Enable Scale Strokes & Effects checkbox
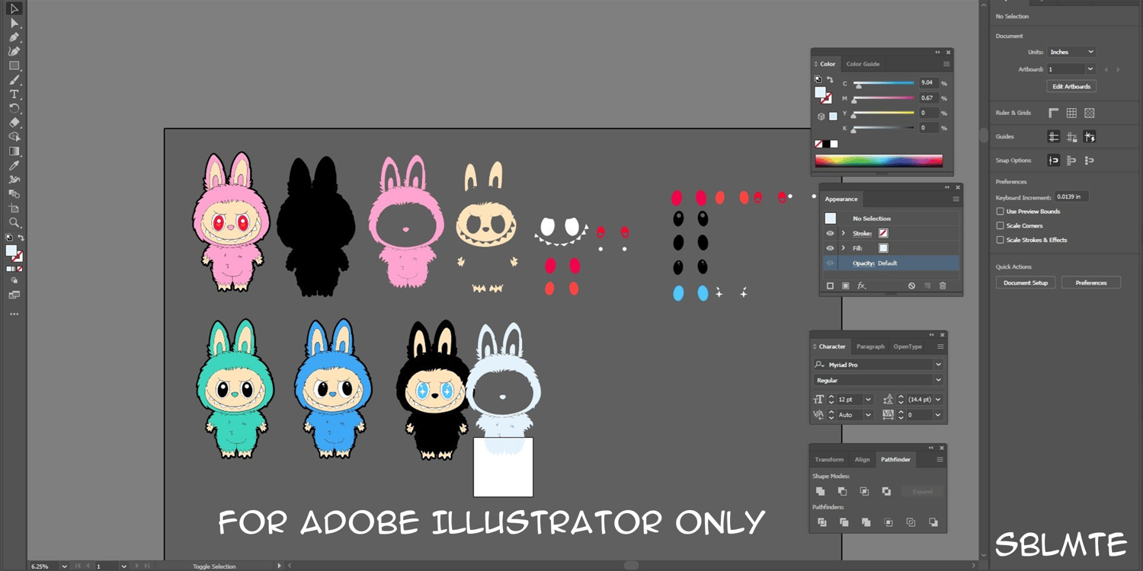 tap(1001, 240)
